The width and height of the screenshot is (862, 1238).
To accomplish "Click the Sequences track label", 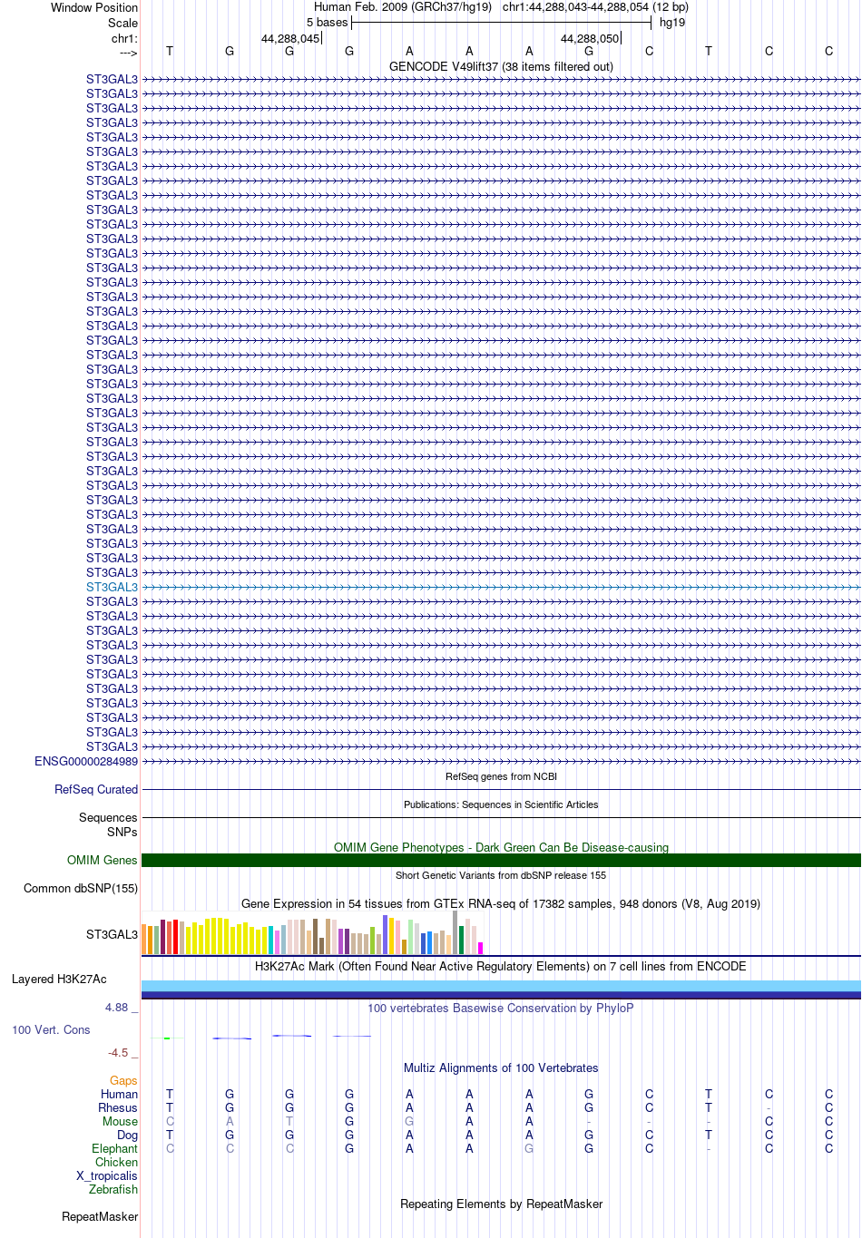I will tap(108, 817).
